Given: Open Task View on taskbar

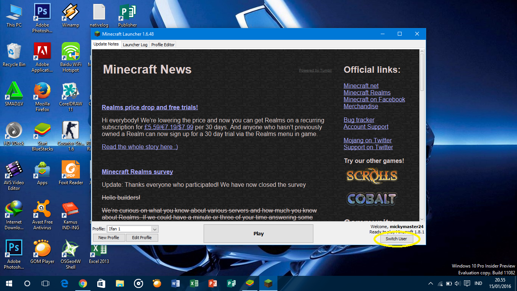Looking at the screenshot, I should tap(45, 283).
